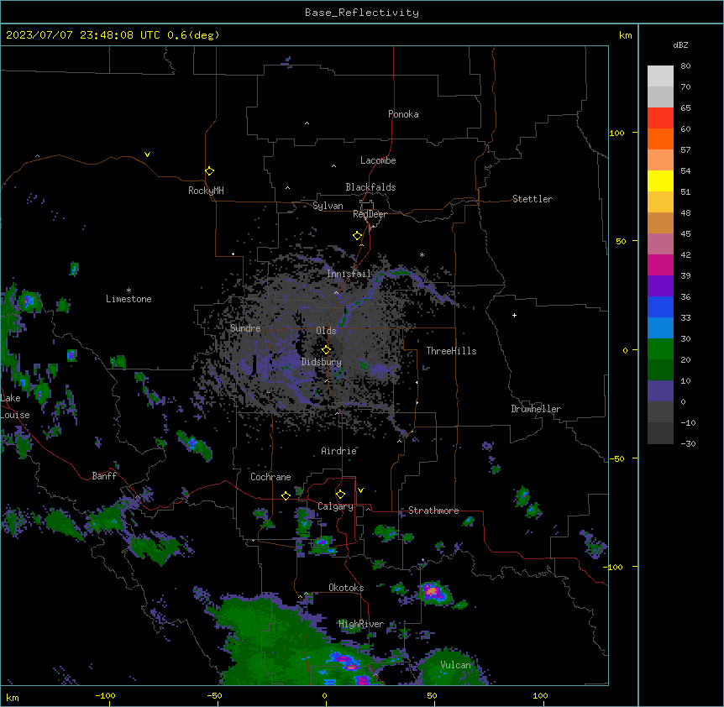The height and width of the screenshot is (707, 724).
Task: Click the yellow diamond marker above Calgary label
Action: 340,495
